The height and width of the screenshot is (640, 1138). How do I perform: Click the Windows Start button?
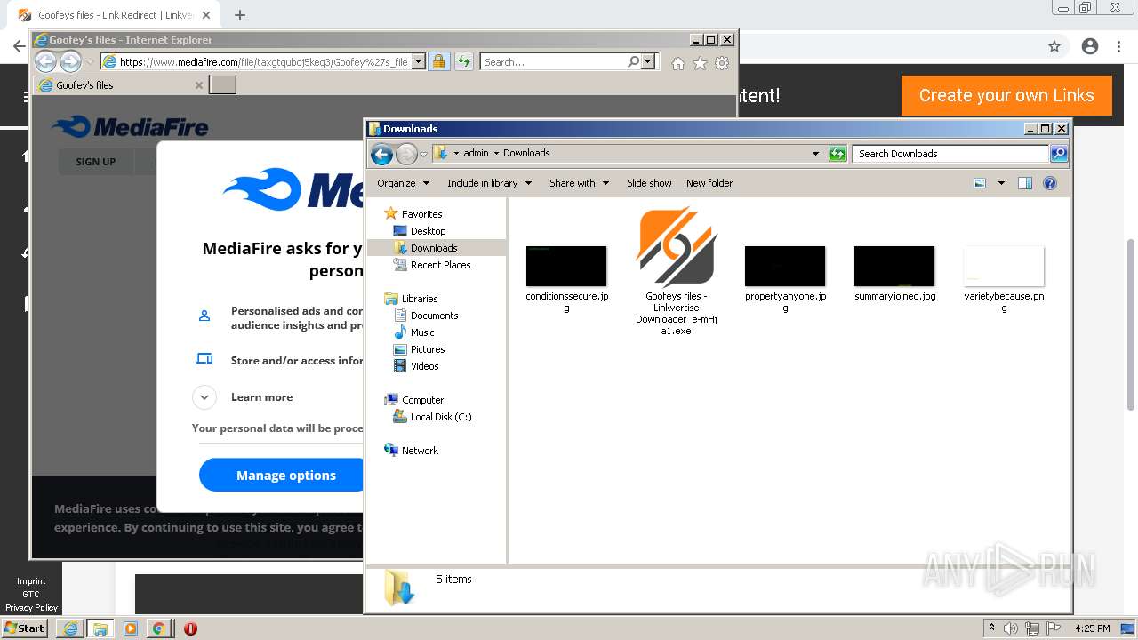tap(25, 628)
